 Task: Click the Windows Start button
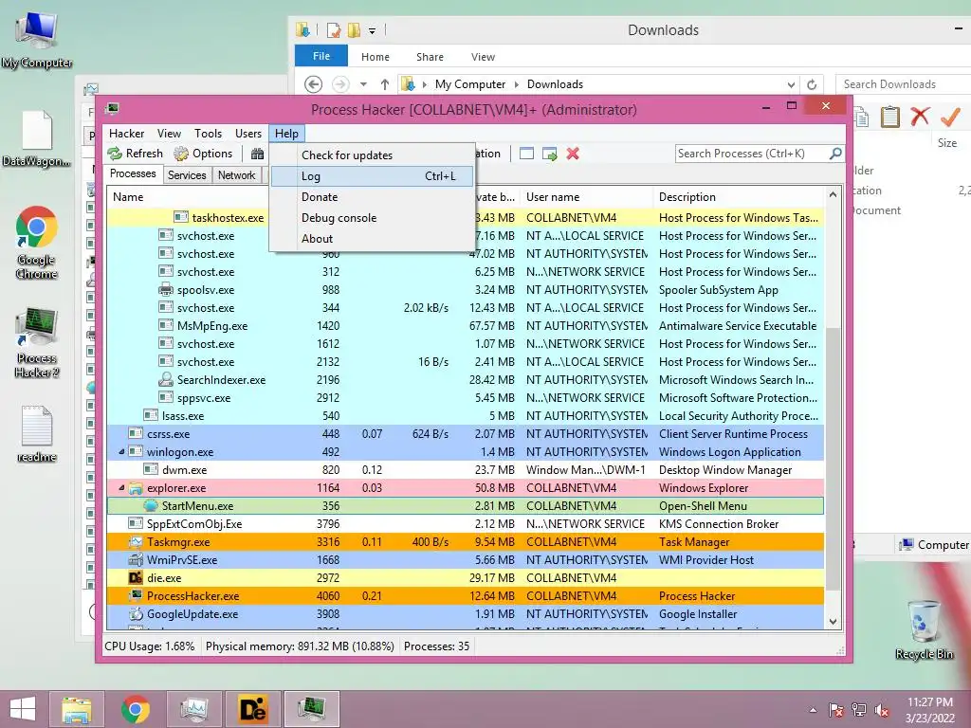tap(23, 709)
